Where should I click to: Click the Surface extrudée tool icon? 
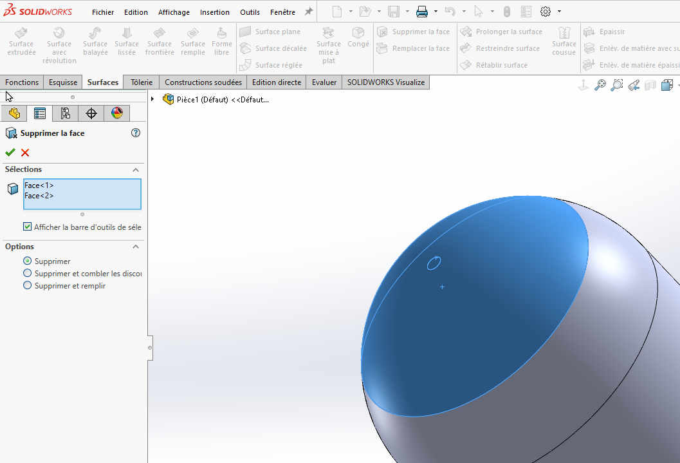pyautogui.click(x=21, y=33)
